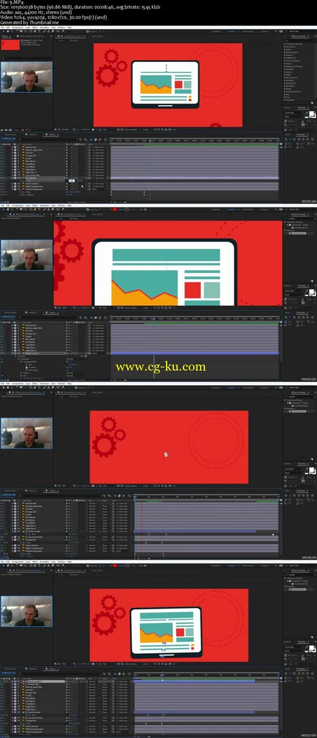Viewport: 317px width, 738px height.
Task: Switch to the Small Screen workspace in the second frame
Action: click(x=248, y=209)
